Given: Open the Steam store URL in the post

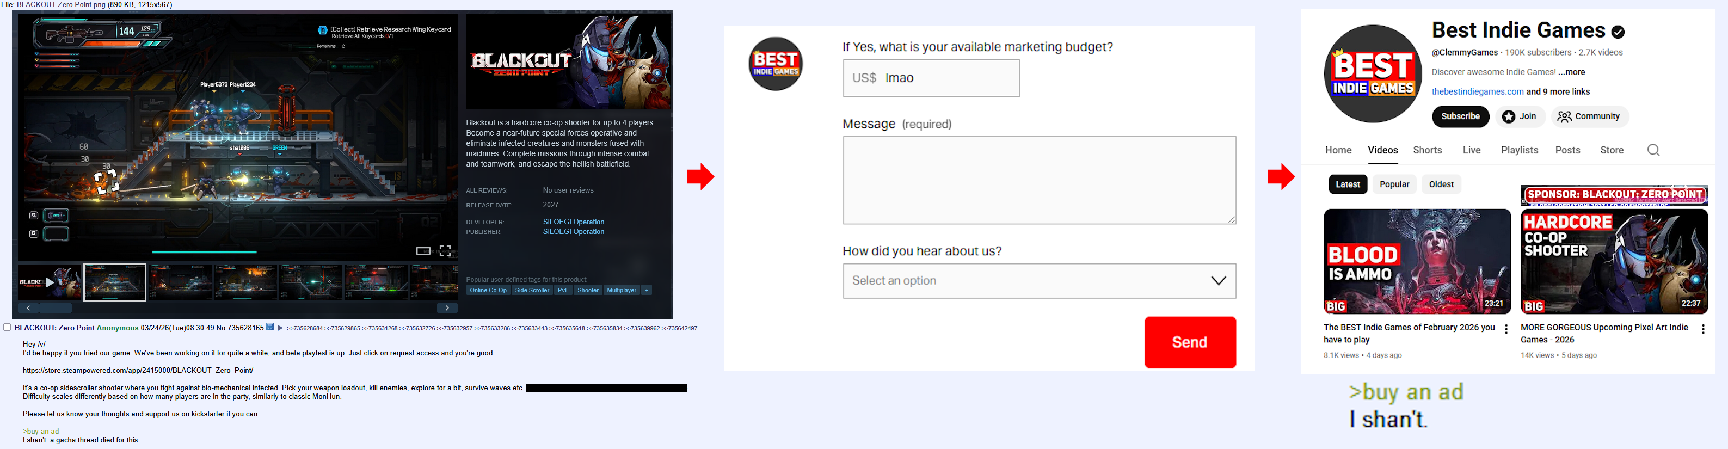Looking at the screenshot, I should [138, 371].
